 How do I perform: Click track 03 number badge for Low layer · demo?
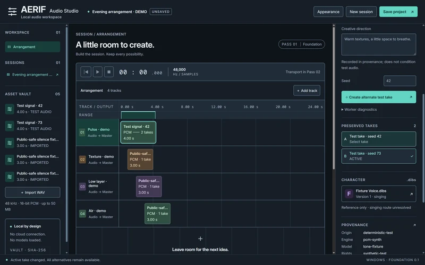(82, 187)
